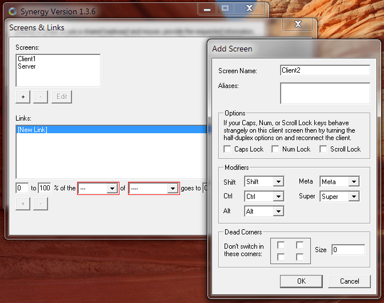Click the Edit button under Screens
This screenshot has height=303, width=384.
[x=62, y=97]
